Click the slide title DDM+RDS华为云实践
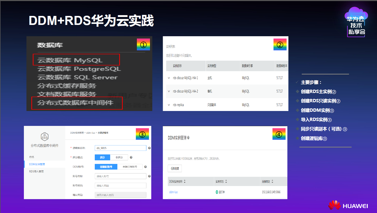Viewport: 377px width, 213px height. (91, 21)
